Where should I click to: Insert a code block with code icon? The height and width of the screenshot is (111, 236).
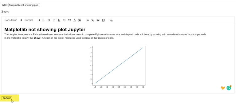tap(88, 20)
